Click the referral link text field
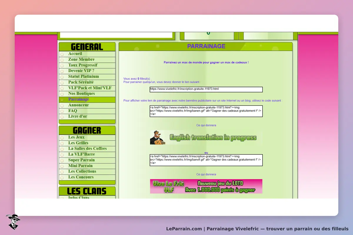Image resolution: width=353 pixels, height=235 pixels. tap(206, 89)
